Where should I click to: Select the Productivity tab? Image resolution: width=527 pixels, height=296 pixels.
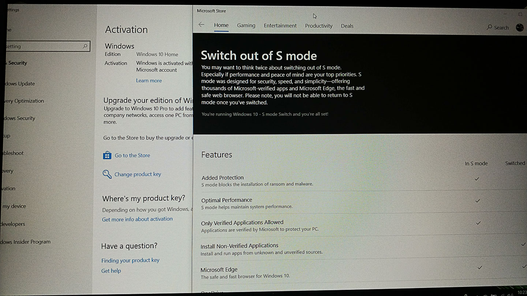(318, 26)
